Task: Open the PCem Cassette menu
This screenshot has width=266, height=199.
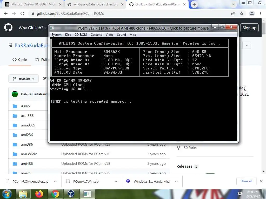Action: tap(96, 35)
